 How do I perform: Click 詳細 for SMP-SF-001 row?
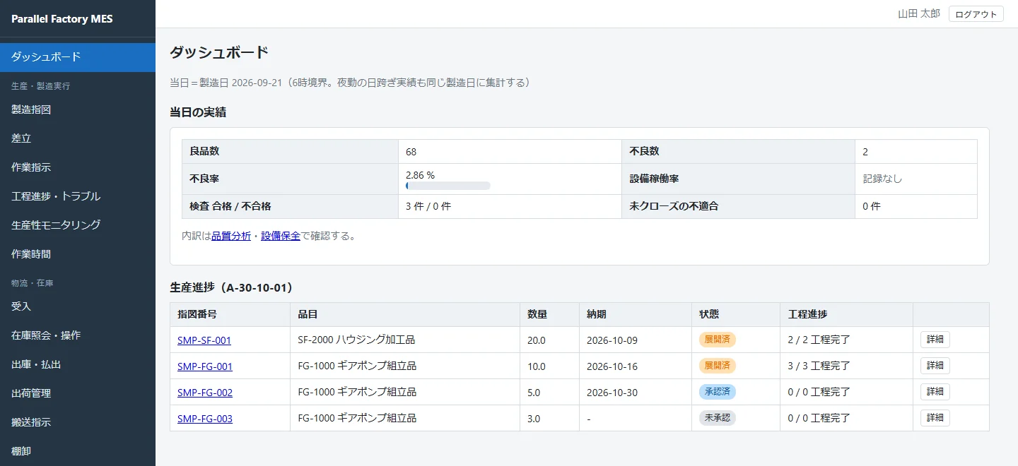click(x=935, y=340)
